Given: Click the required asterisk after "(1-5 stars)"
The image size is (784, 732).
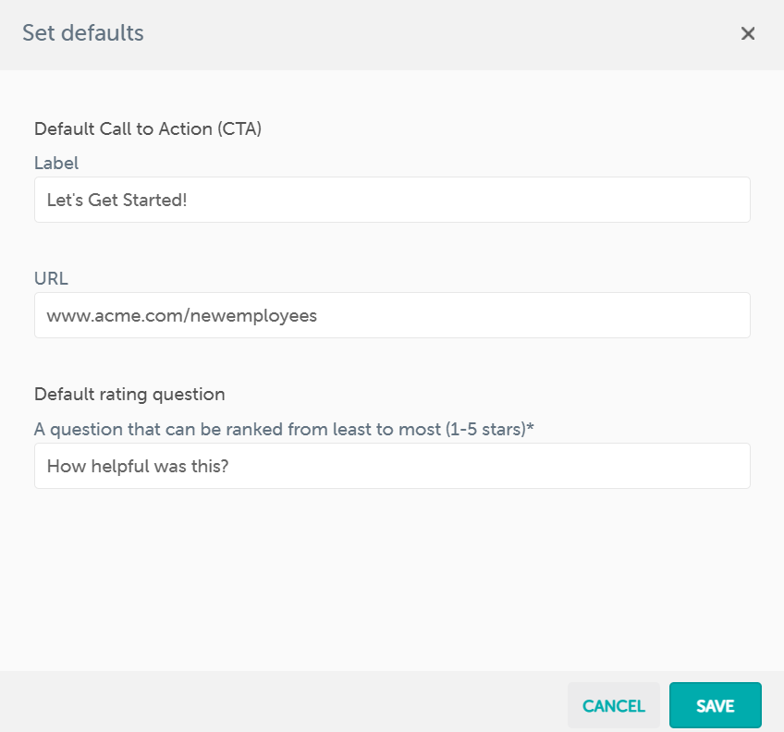Looking at the screenshot, I should click(532, 427).
